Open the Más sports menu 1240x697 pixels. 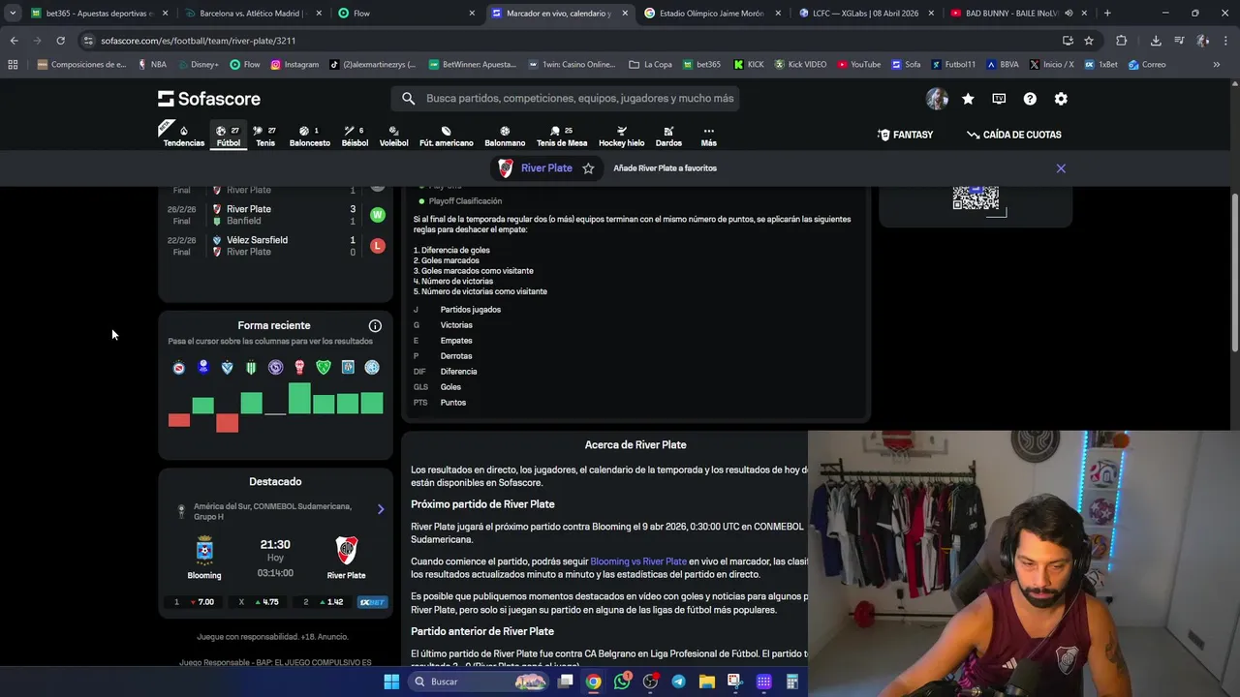pos(708,136)
